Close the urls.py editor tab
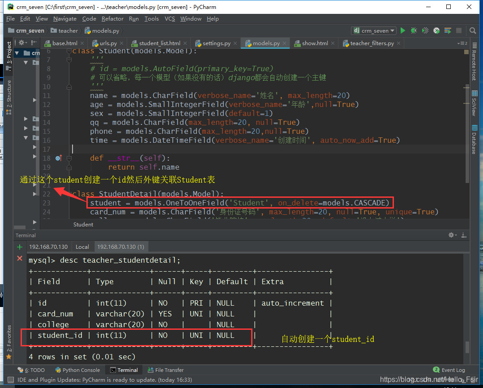The width and height of the screenshot is (483, 388). tap(122, 43)
